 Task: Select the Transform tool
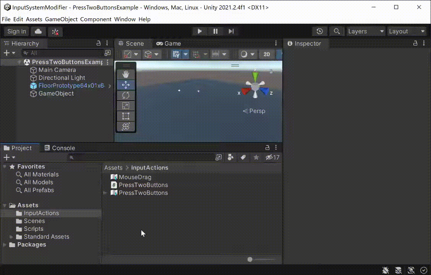[x=126, y=126]
